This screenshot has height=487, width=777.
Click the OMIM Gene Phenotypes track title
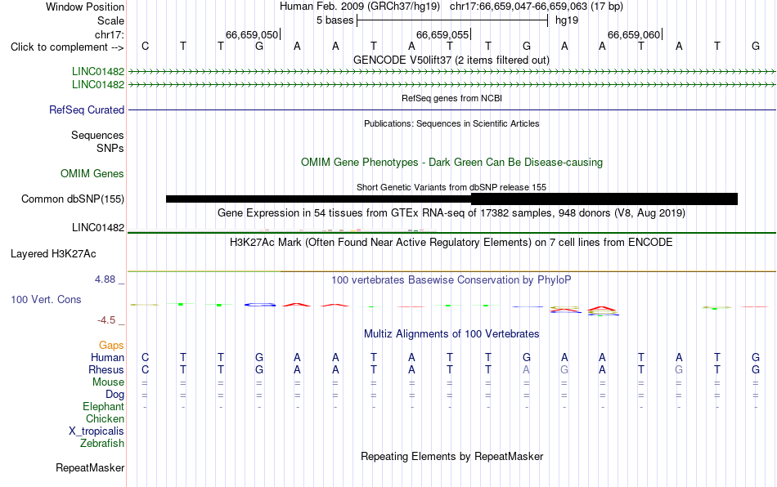452,163
